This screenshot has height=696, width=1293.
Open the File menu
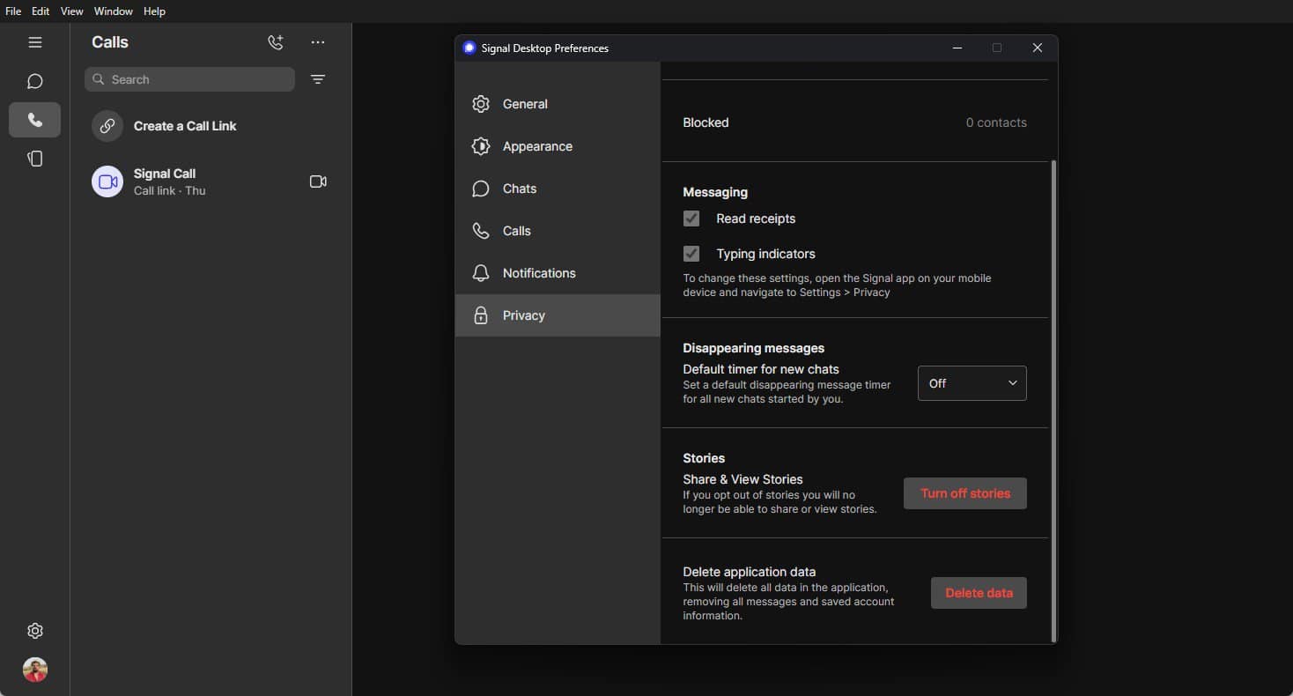tap(13, 11)
